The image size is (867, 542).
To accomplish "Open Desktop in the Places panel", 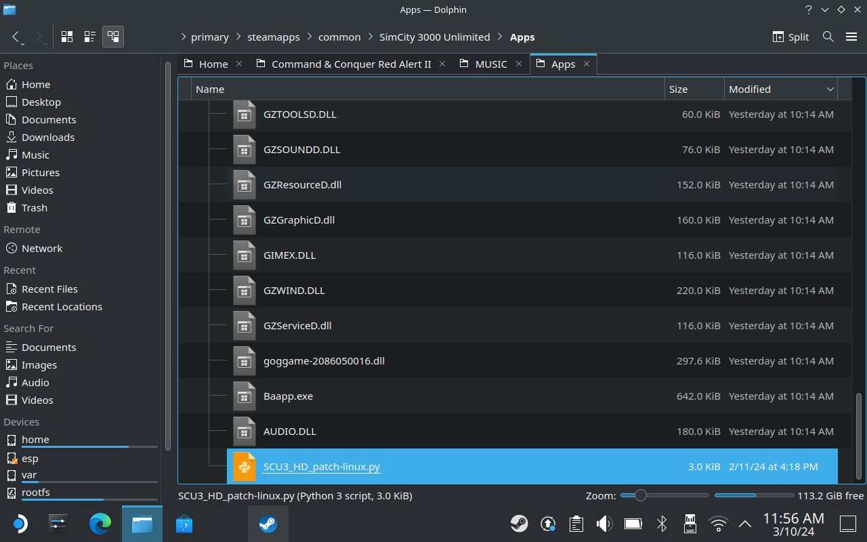I will (x=41, y=102).
